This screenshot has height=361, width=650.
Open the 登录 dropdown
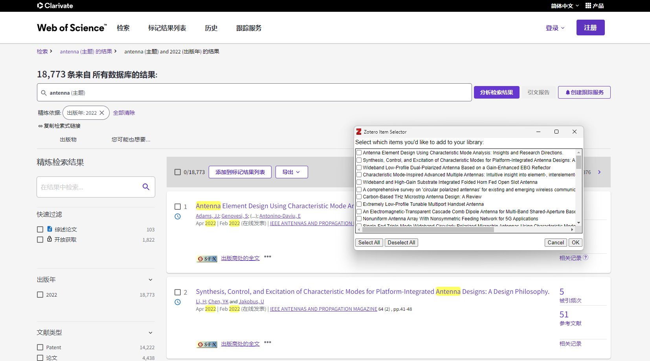(555, 28)
